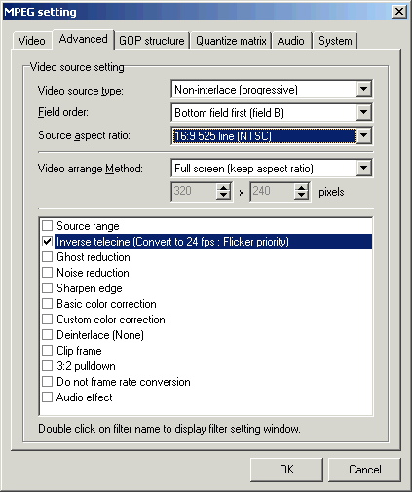The width and height of the screenshot is (412, 492).
Task: Toggle the Noise reduction checkbox
Action: click(48, 272)
